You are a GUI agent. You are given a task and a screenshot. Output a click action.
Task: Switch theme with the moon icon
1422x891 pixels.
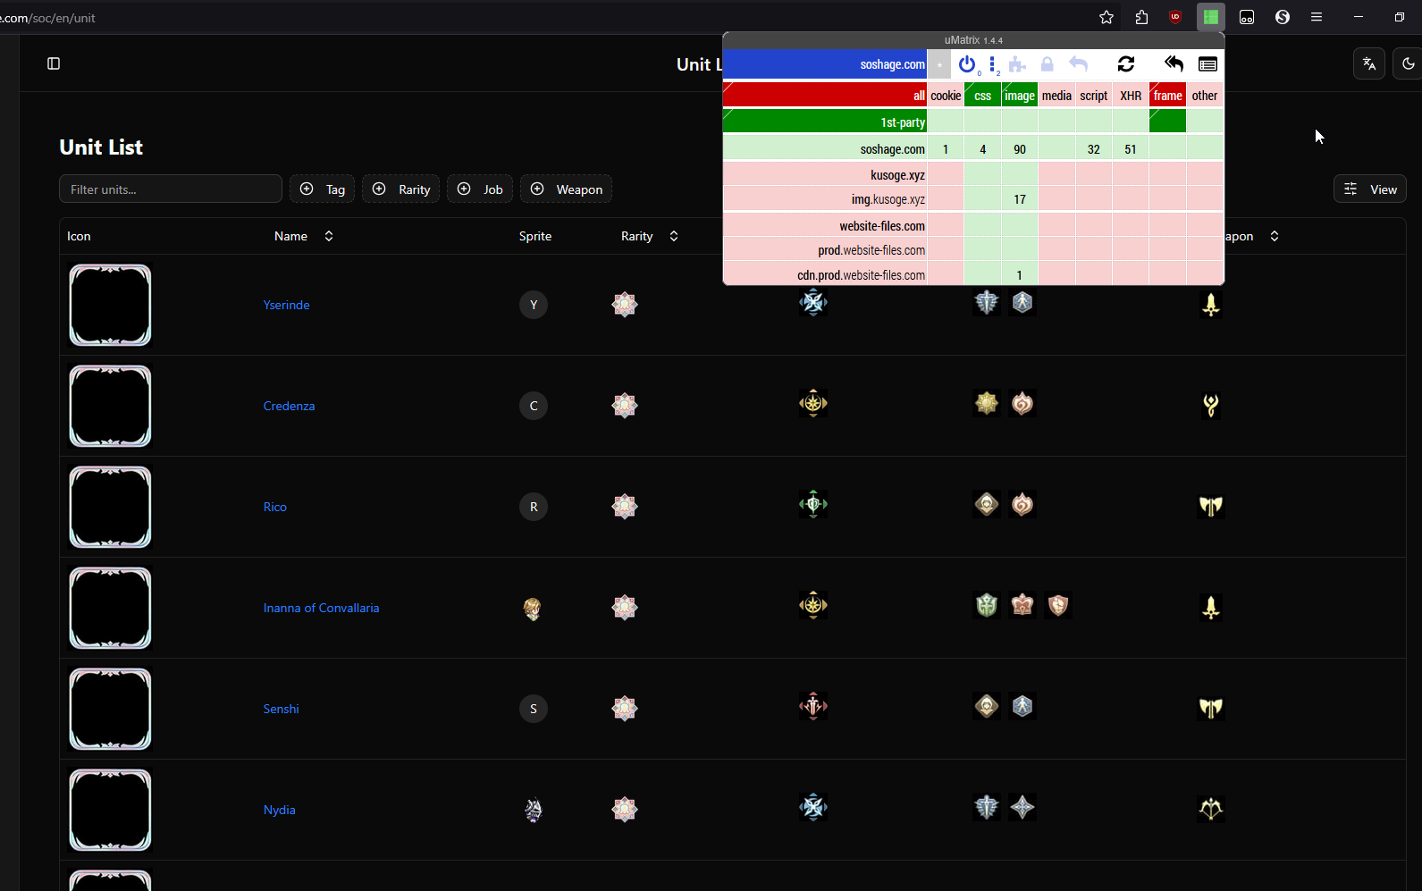[1409, 63]
